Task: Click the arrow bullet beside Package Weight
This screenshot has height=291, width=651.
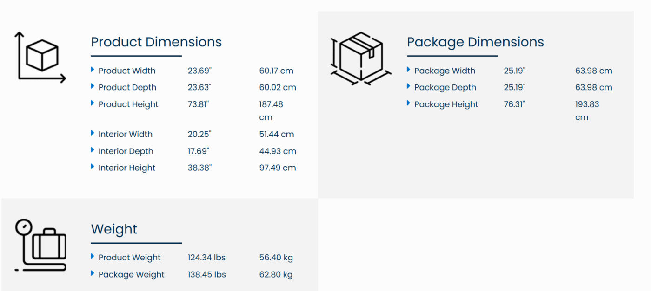Action: pyautogui.click(x=93, y=273)
